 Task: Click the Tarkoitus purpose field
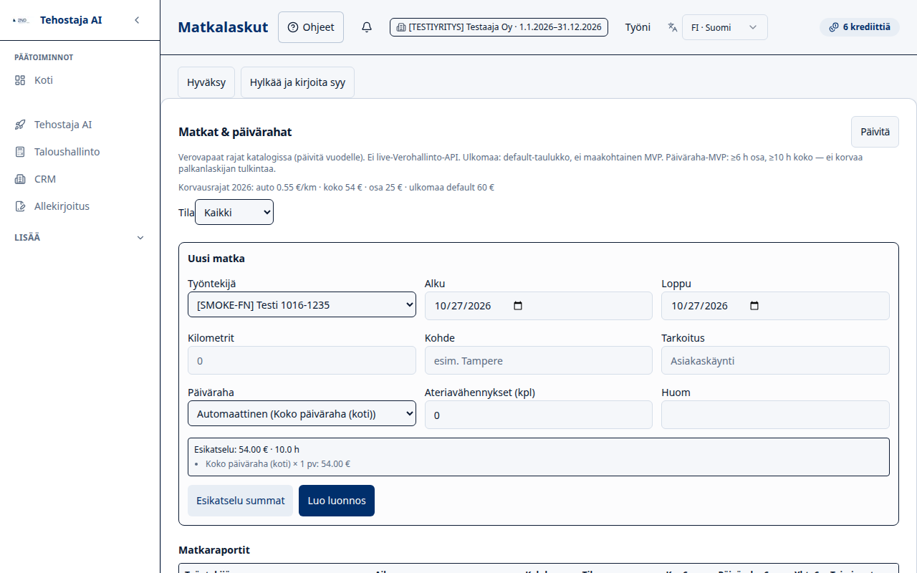click(775, 360)
